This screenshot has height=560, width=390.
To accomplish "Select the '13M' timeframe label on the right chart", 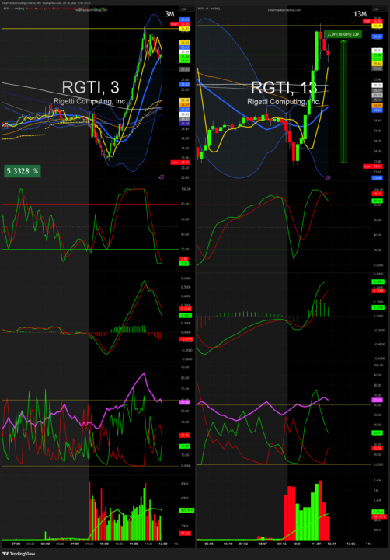I will click(x=360, y=14).
